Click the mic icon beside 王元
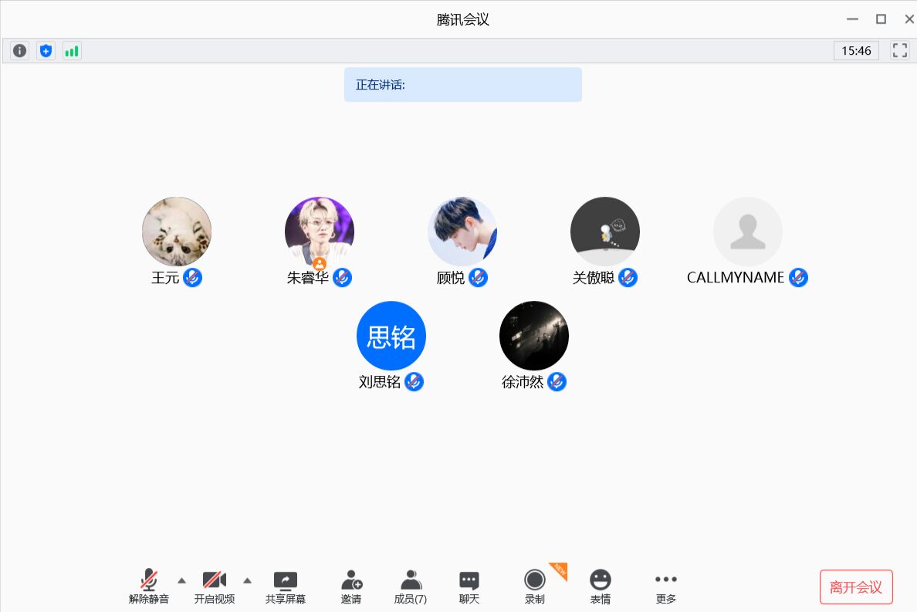Image resolution: width=917 pixels, height=612 pixels. 193,278
